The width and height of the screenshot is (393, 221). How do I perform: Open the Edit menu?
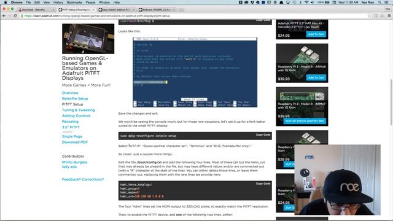37,2
